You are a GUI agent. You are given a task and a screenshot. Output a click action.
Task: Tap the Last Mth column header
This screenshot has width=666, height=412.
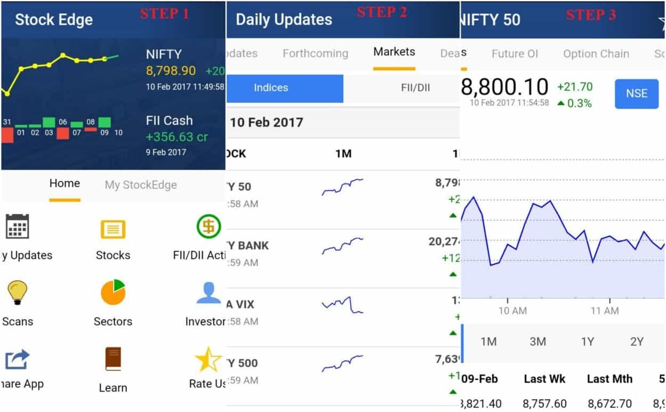tap(609, 379)
